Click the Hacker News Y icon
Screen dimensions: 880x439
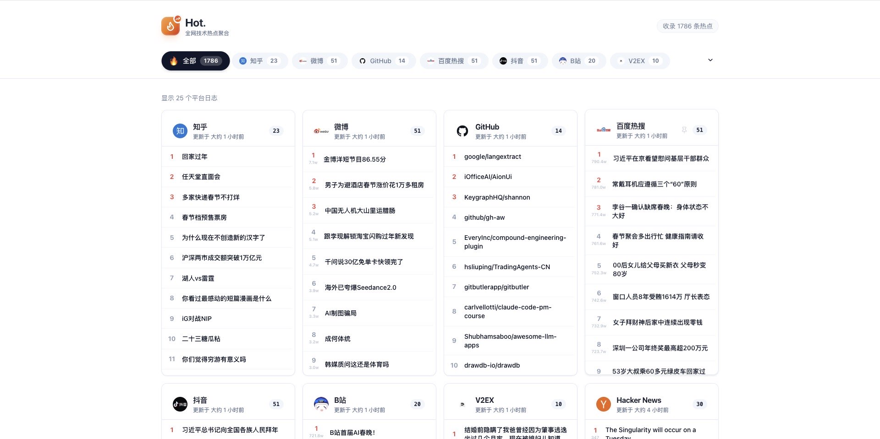604,404
